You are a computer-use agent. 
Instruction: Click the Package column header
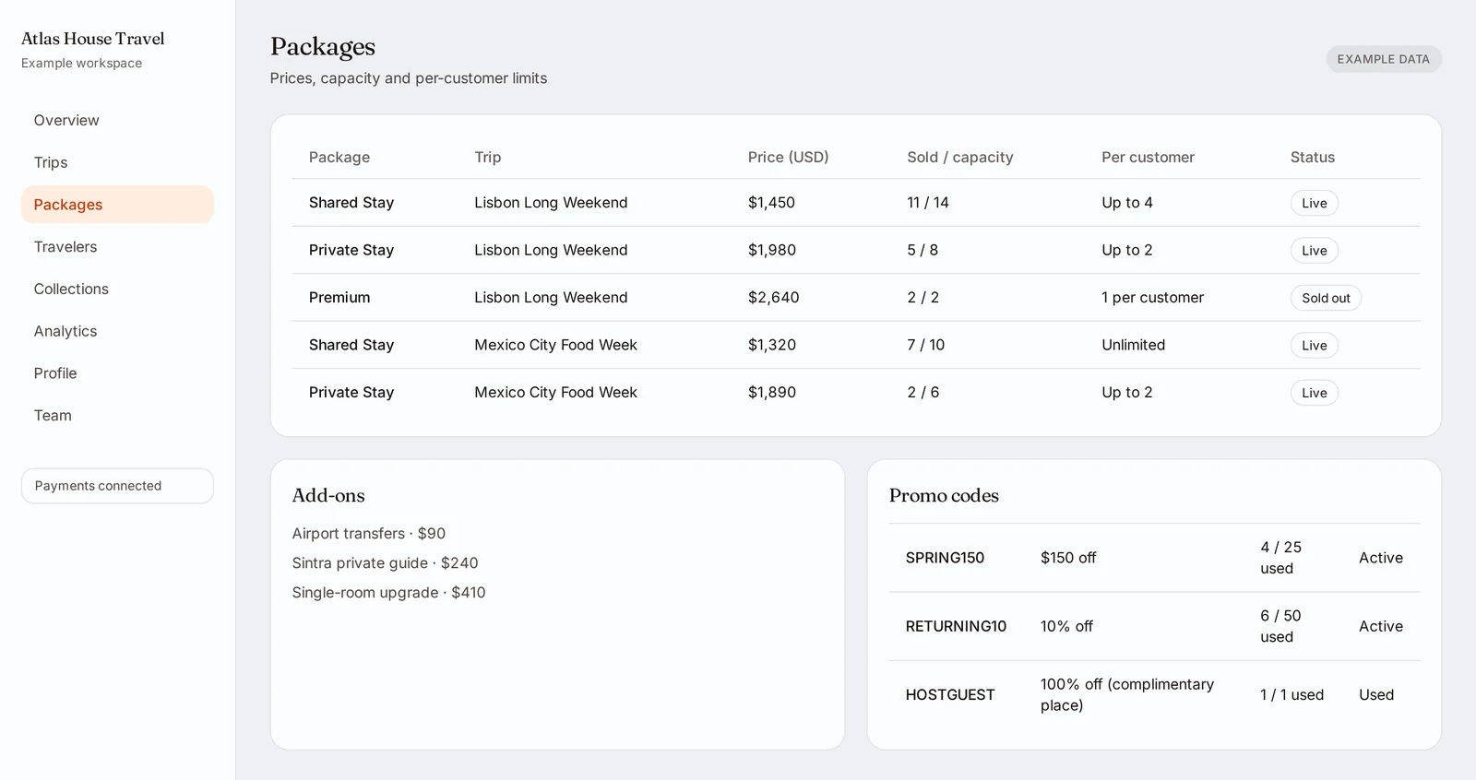(x=339, y=158)
